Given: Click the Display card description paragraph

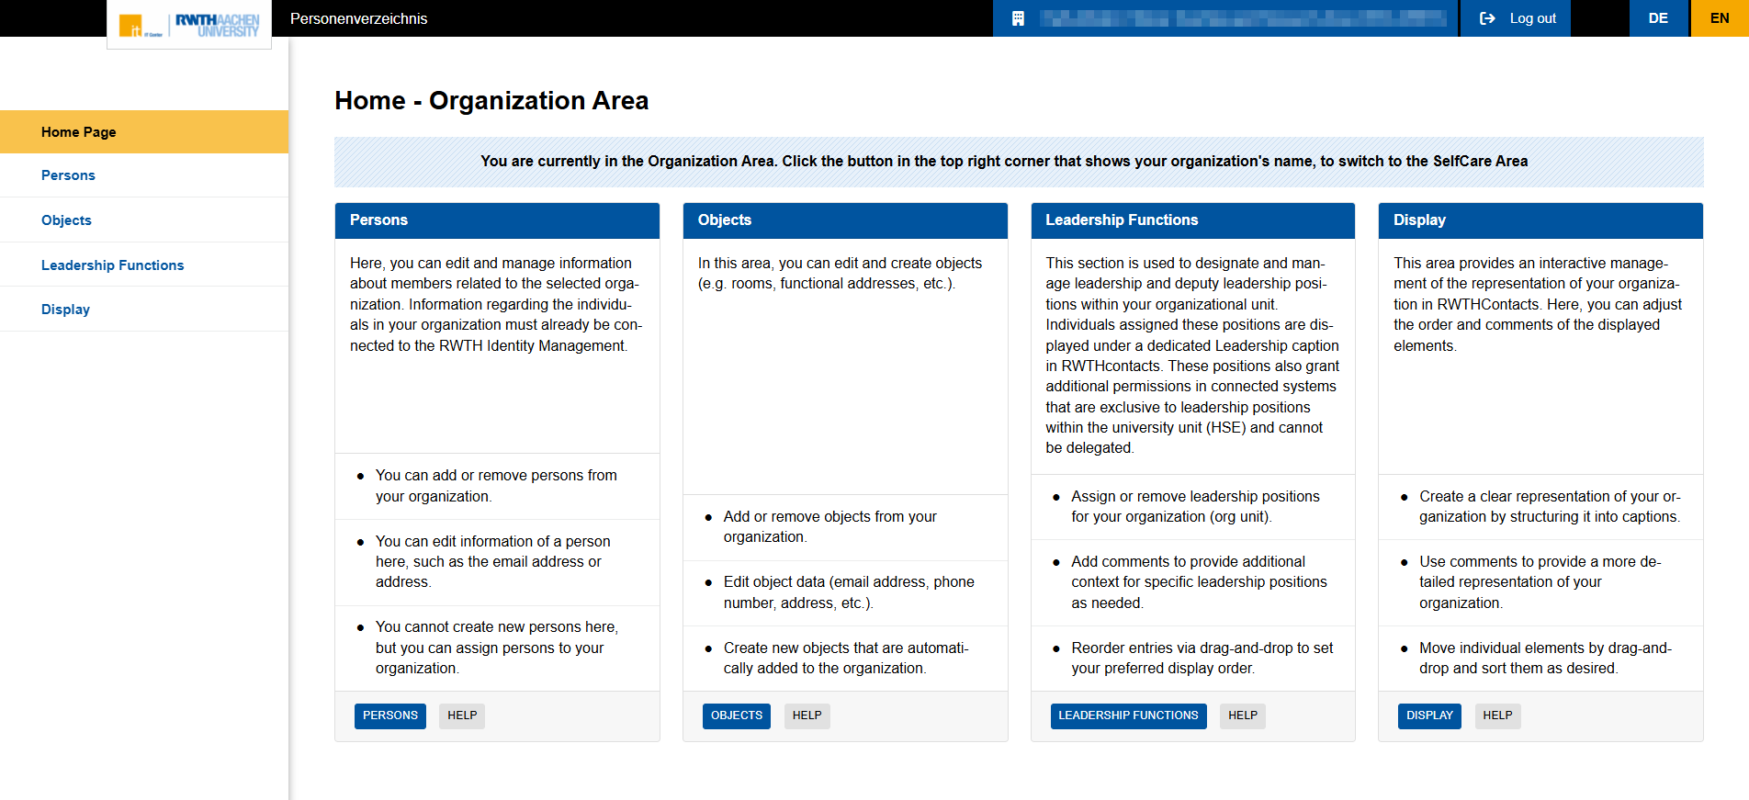Looking at the screenshot, I should point(1538,304).
